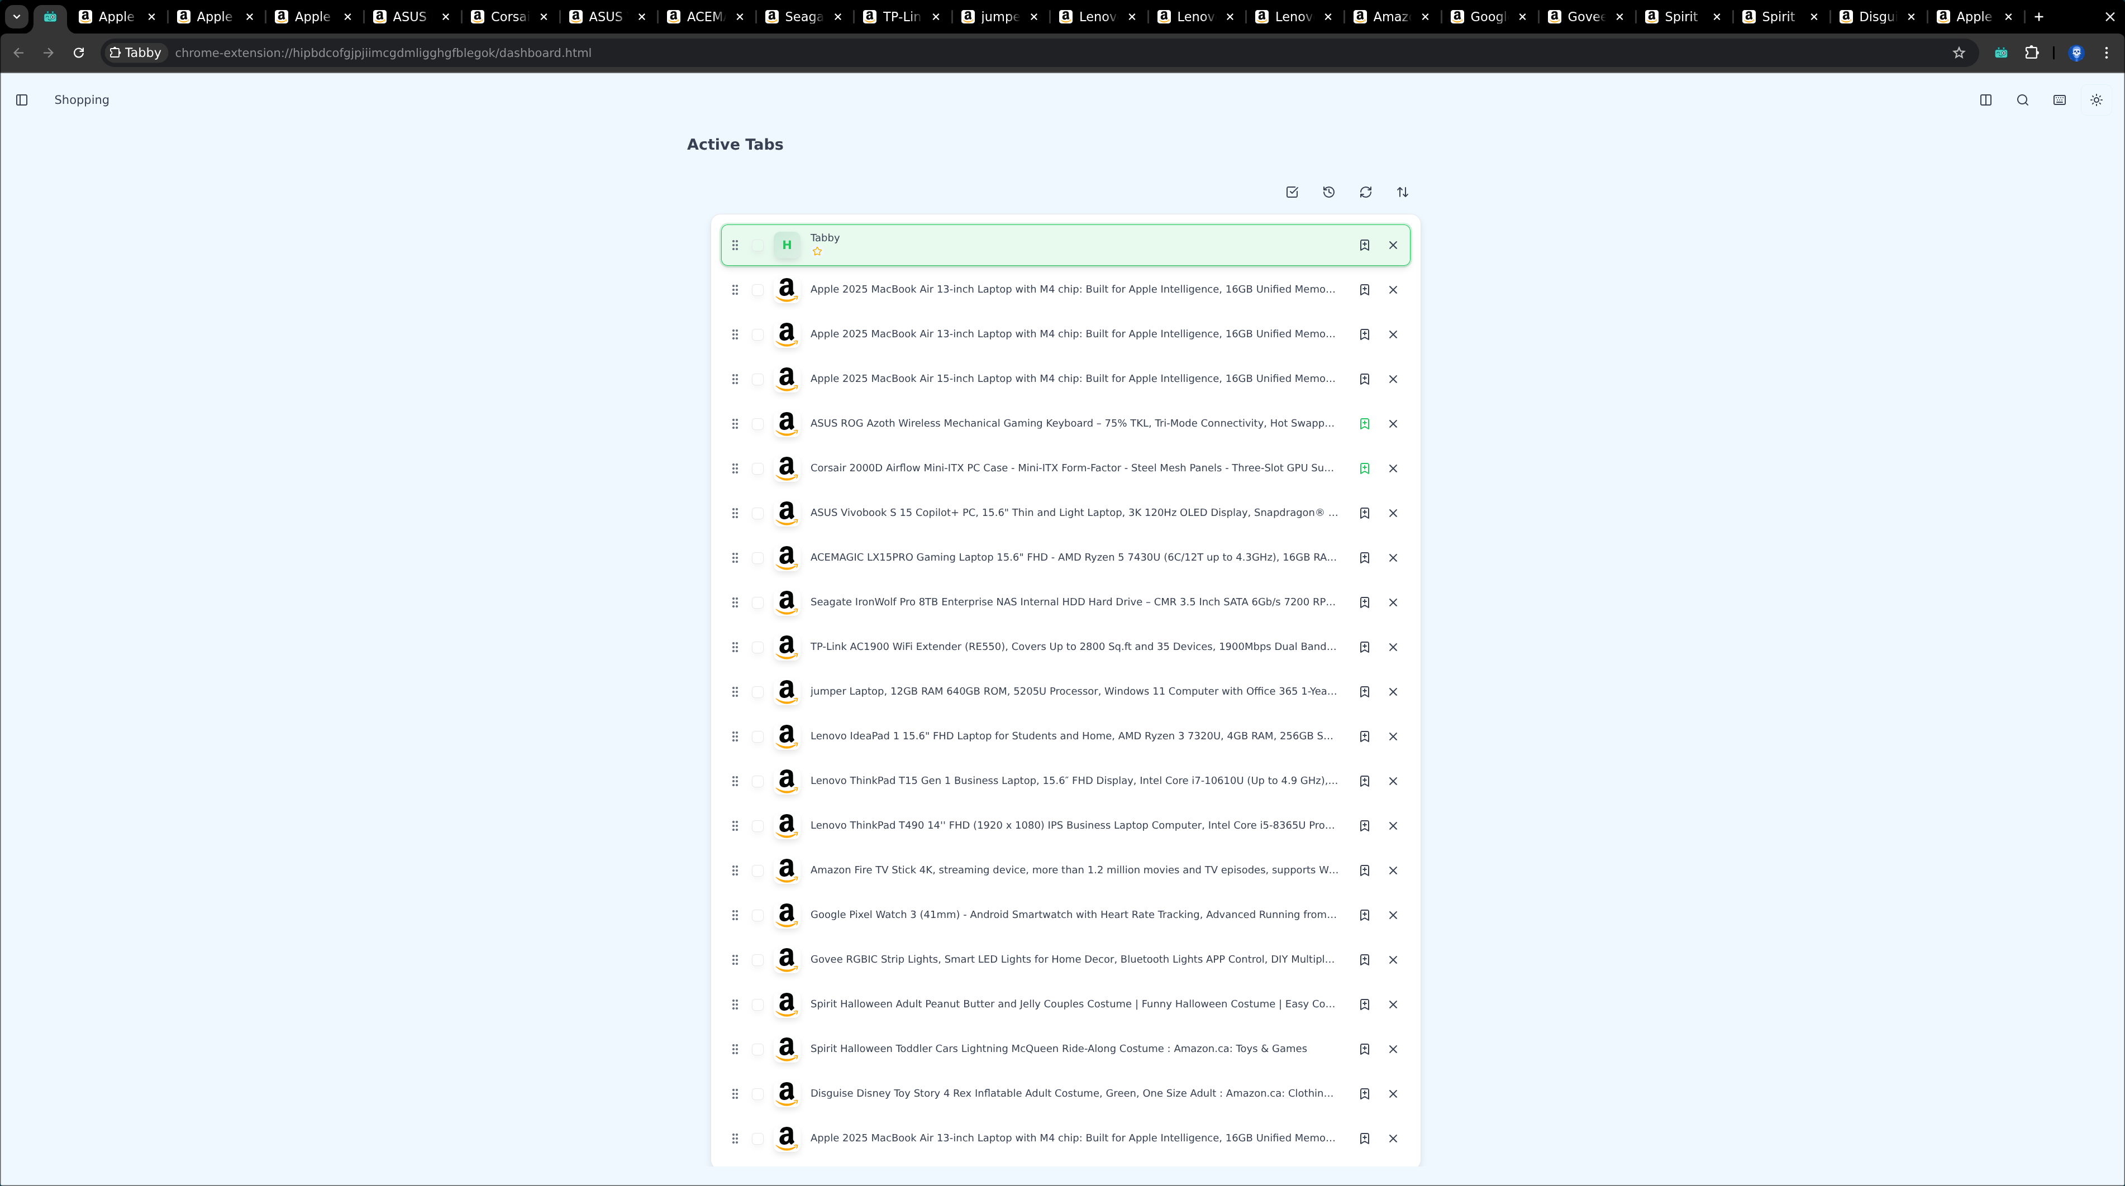Open the Chrome three-dot menu

click(x=2106, y=53)
